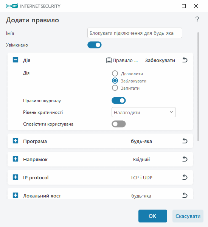Screen dimensions: 208x227
Task: Expand the Програма section
Action: tap(16, 141)
